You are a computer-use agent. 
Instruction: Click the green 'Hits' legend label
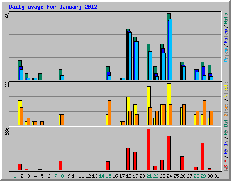226,19
